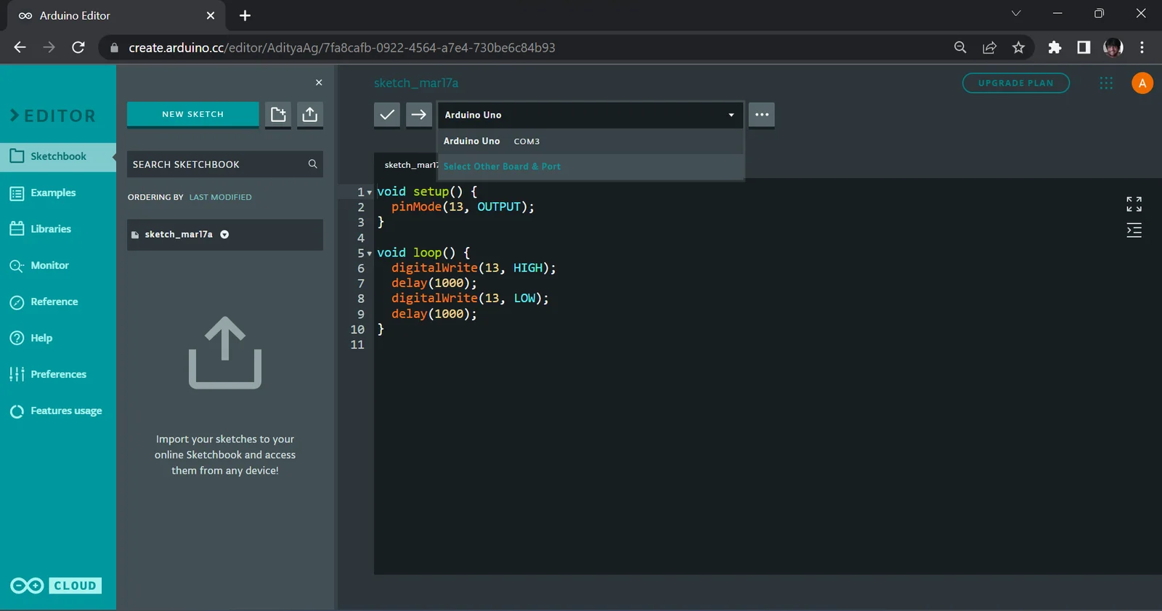Select sketch_mar17a in the sketchbook list

(225, 235)
